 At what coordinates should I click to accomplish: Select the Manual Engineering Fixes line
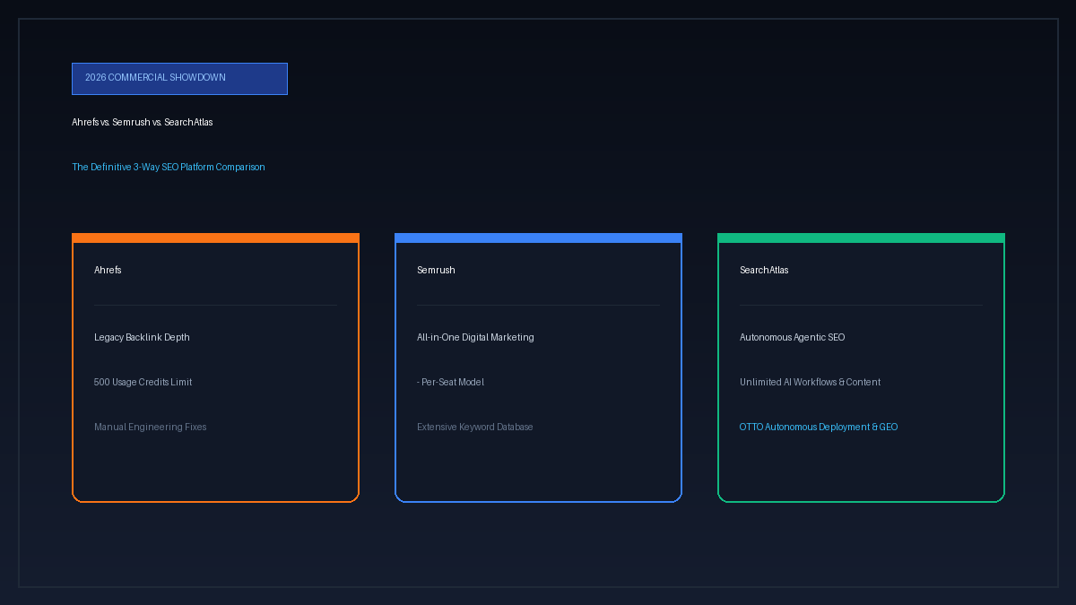click(x=150, y=427)
